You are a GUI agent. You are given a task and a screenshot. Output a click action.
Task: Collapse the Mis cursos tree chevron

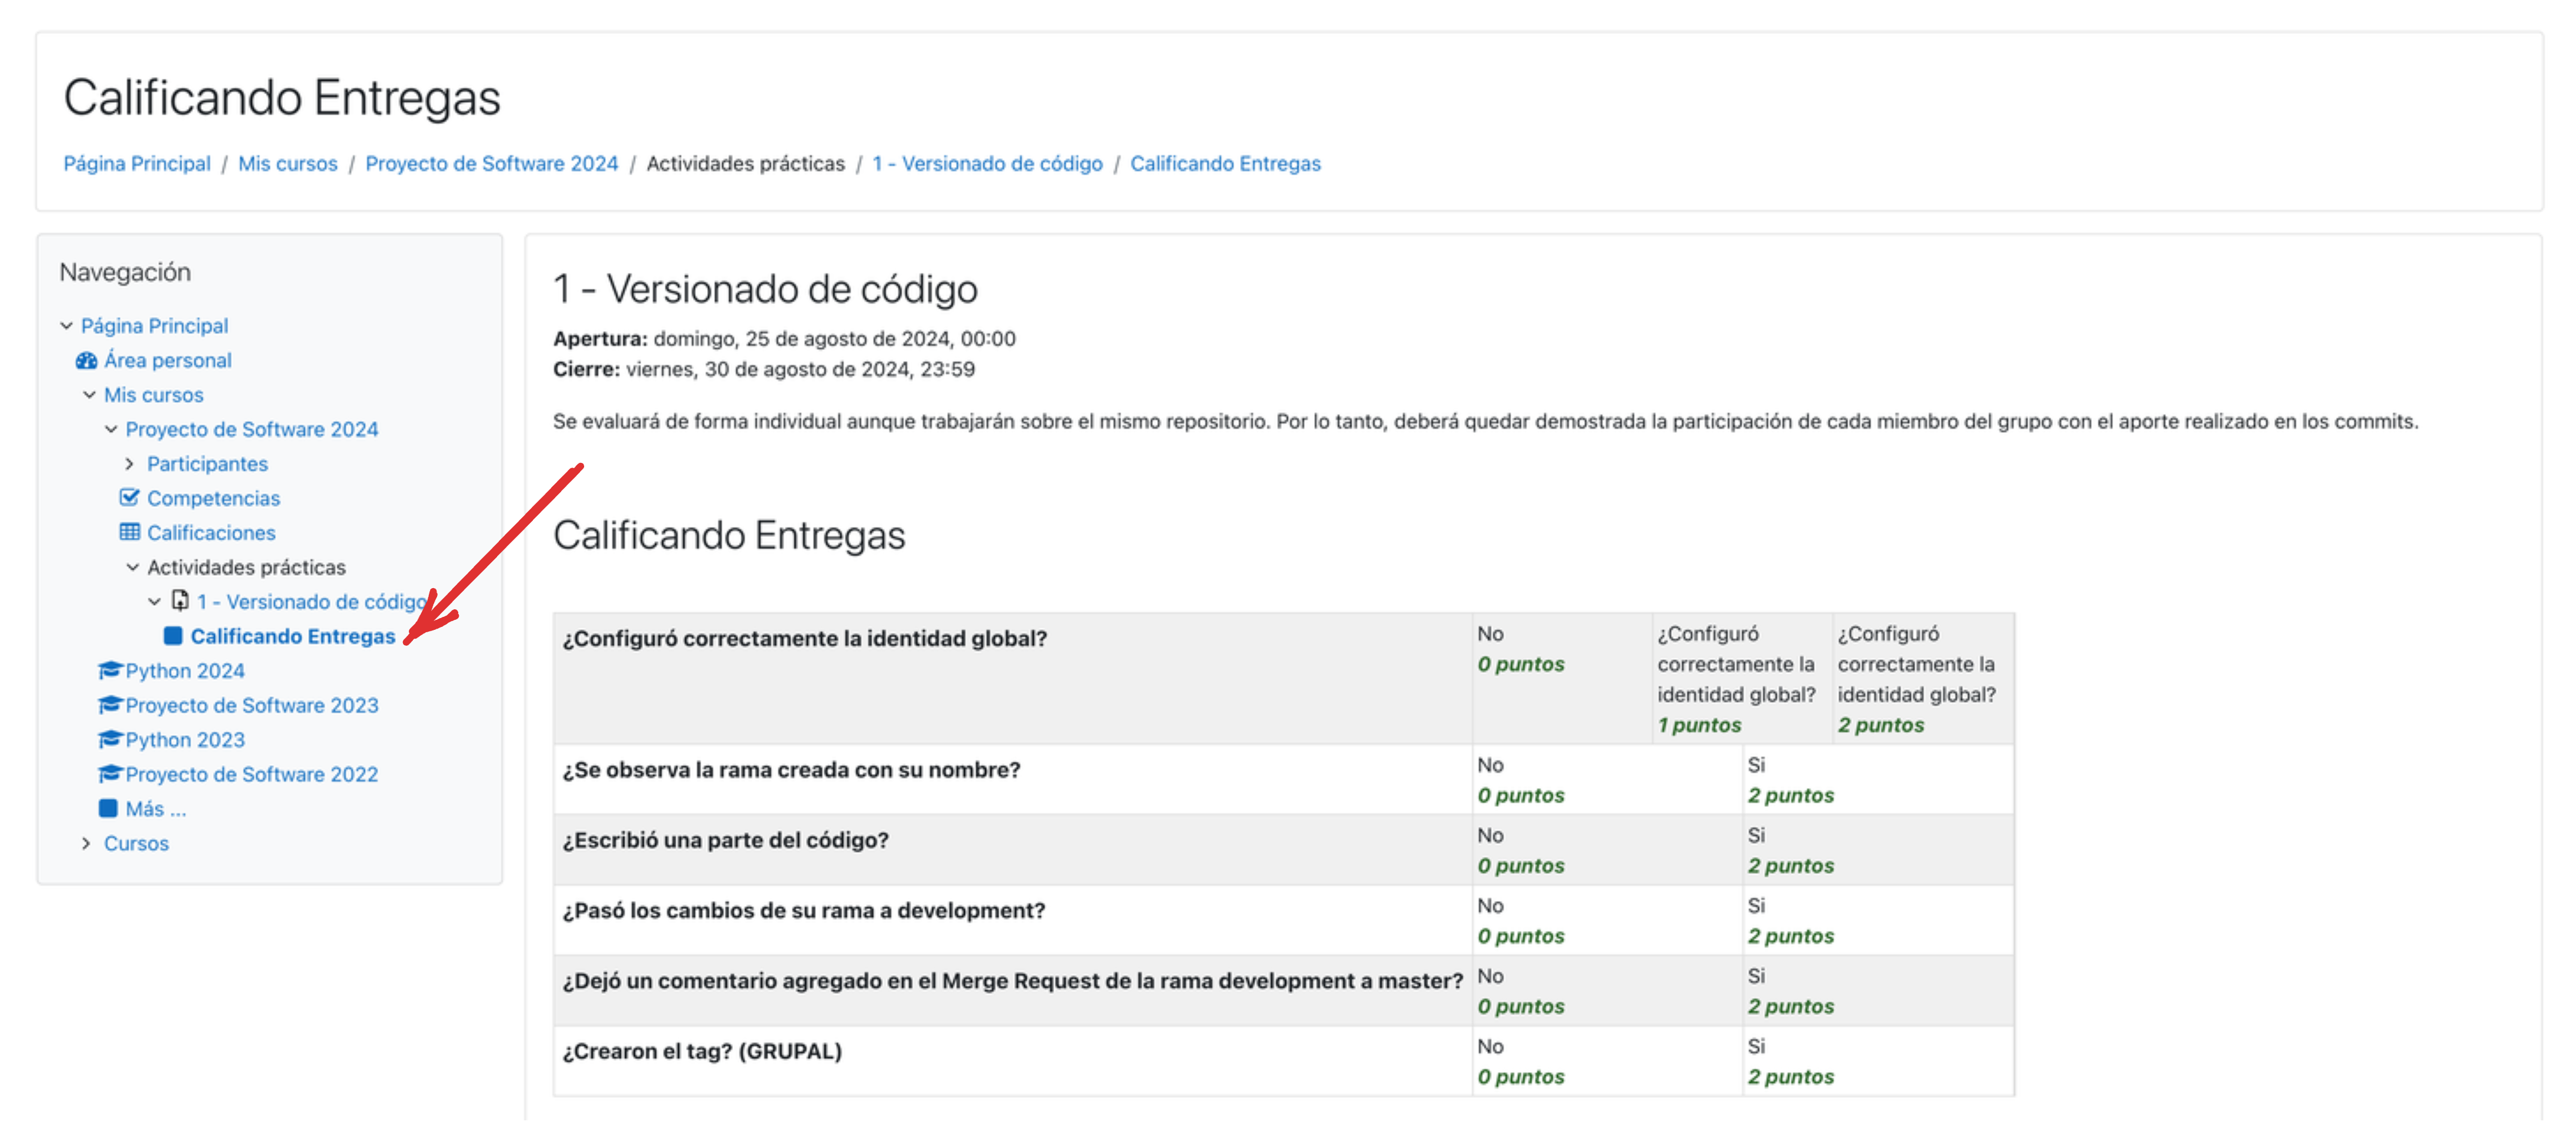[x=89, y=395]
